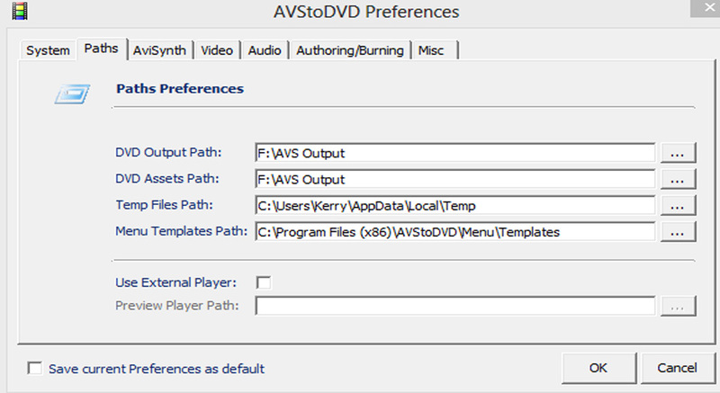The image size is (720, 393).
Task: Browse for Menu Templates Path folder
Action: [679, 232]
